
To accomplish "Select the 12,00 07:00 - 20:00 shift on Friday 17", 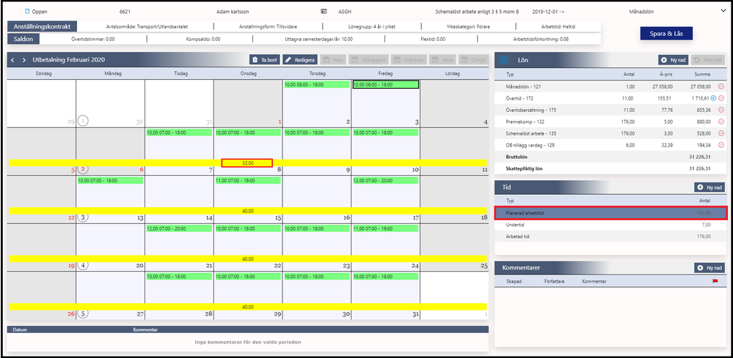I will coord(386,180).
